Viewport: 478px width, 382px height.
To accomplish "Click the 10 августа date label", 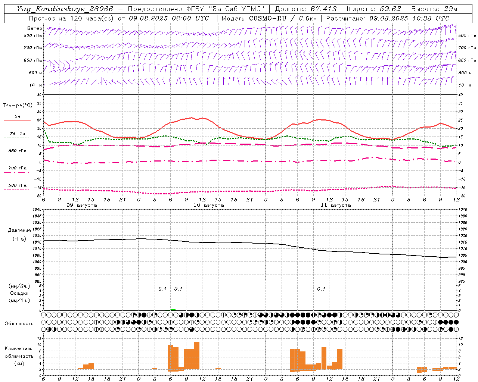I will pyautogui.click(x=209, y=205).
